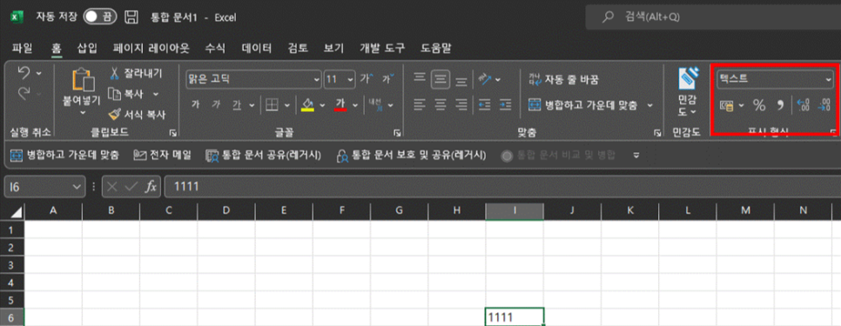The image size is (841, 326).
Task: Expand the 붙여넣기 paste options arrow
Action: tap(83, 113)
